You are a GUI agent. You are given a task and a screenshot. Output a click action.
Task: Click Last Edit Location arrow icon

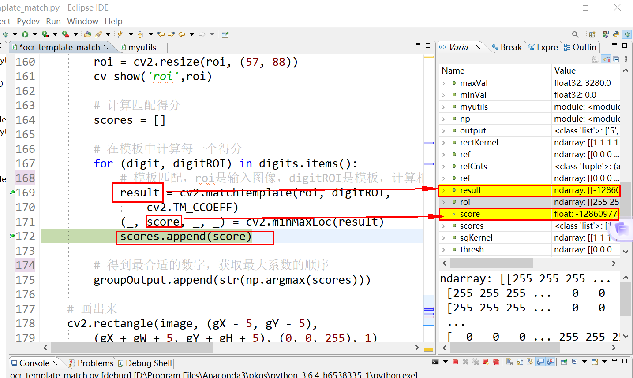tap(161, 34)
